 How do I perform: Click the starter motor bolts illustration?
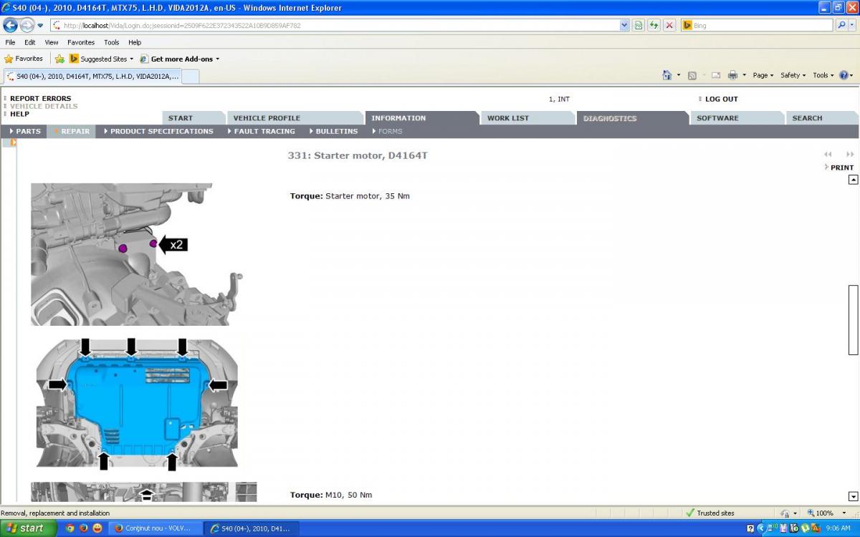(136, 254)
